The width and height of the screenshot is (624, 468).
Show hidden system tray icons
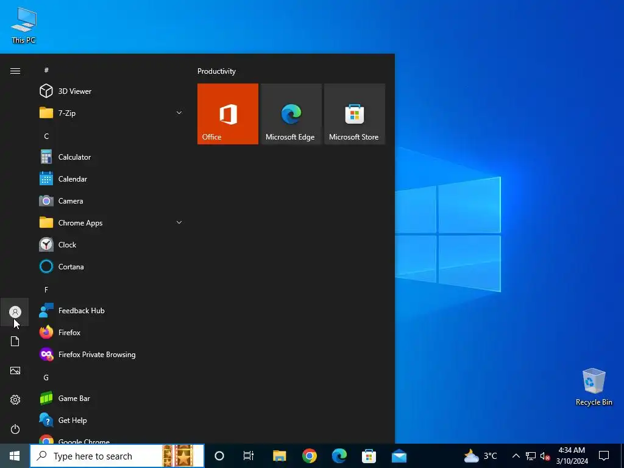pyautogui.click(x=516, y=456)
